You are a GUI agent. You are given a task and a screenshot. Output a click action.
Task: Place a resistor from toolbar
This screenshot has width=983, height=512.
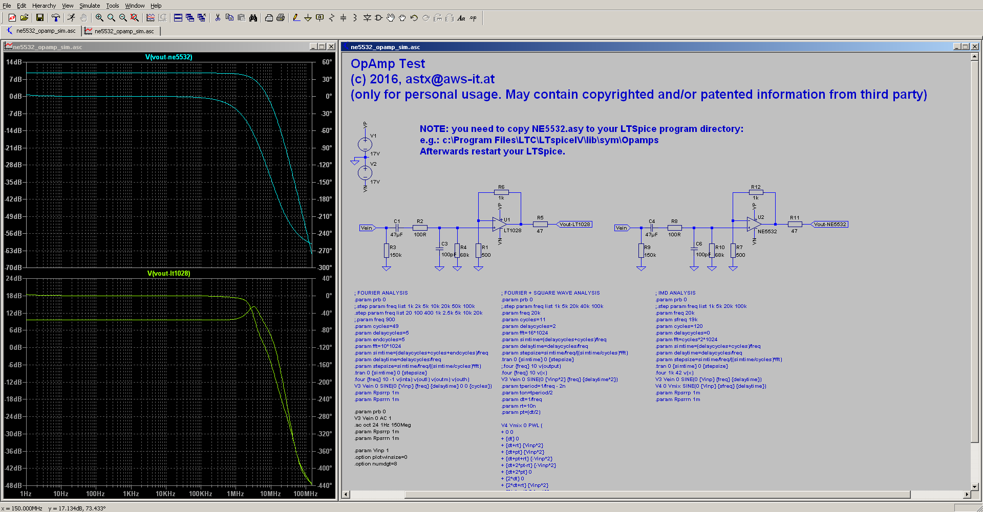coord(332,18)
